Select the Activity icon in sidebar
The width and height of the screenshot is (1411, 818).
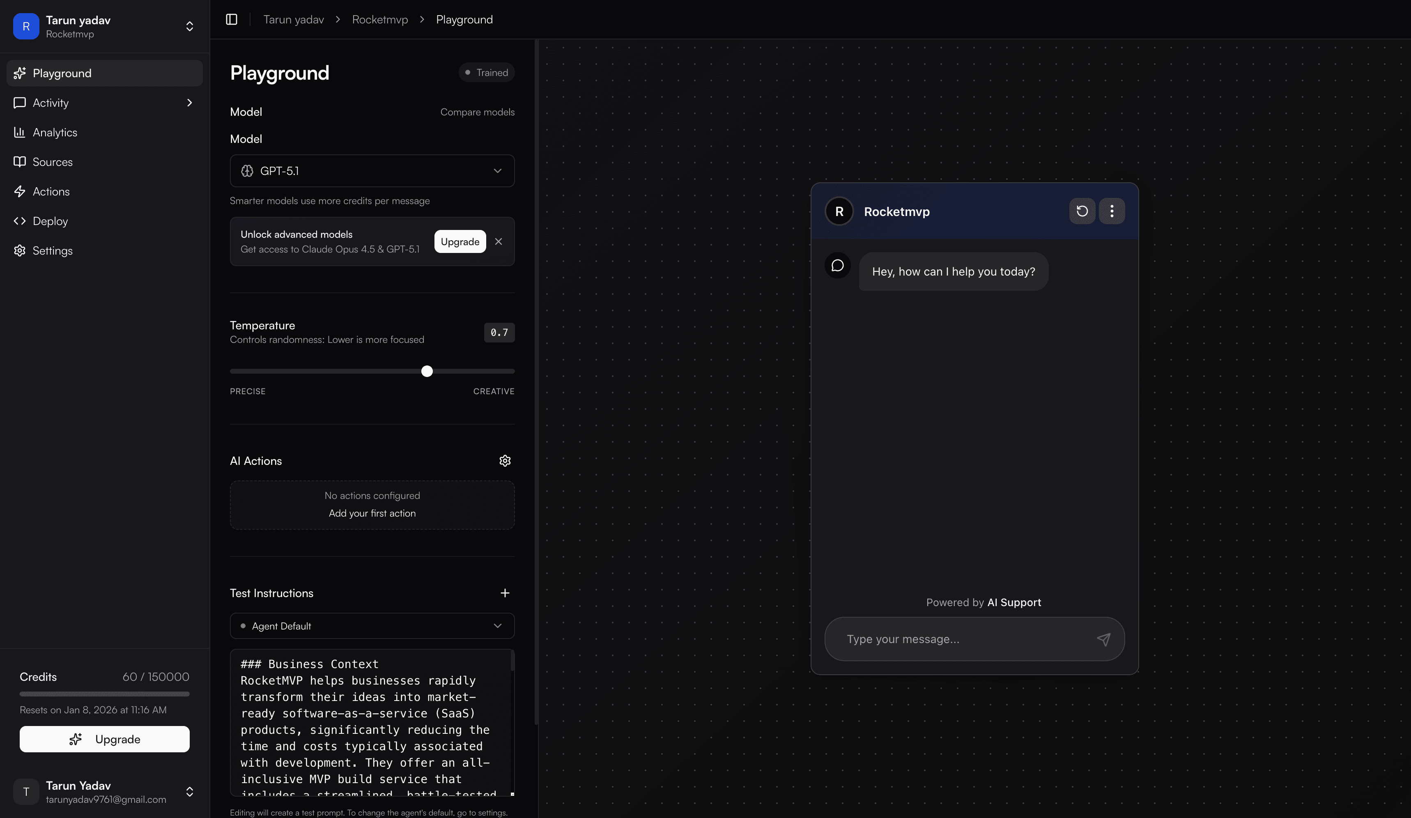[x=20, y=103]
